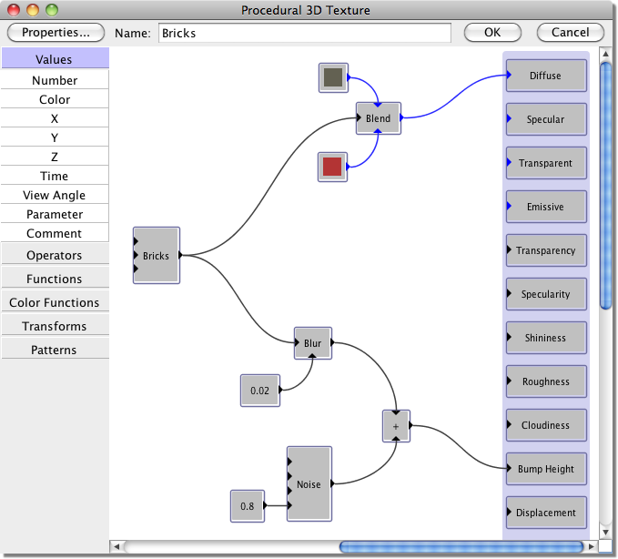Click the Name field containing Bricks
The height and width of the screenshot is (559, 618).
tap(305, 33)
